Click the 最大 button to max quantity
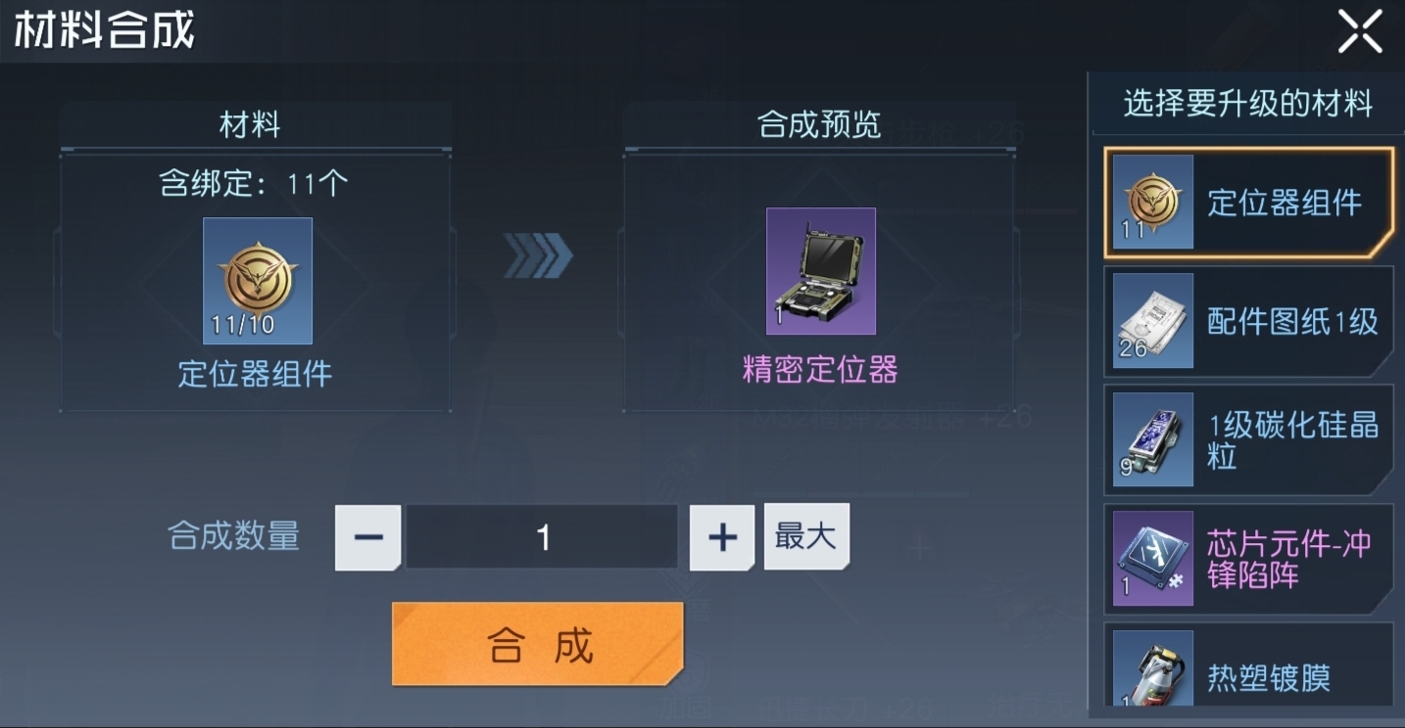 (x=806, y=536)
